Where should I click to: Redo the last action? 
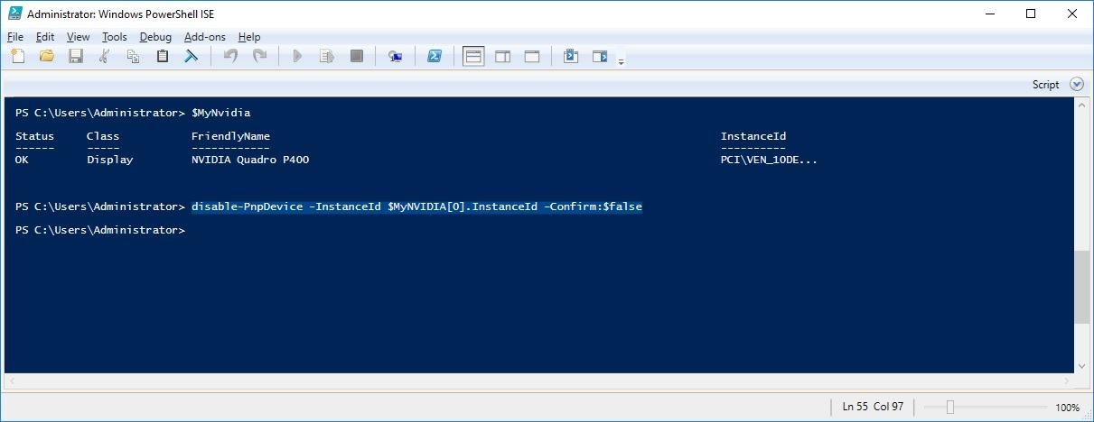(x=259, y=56)
